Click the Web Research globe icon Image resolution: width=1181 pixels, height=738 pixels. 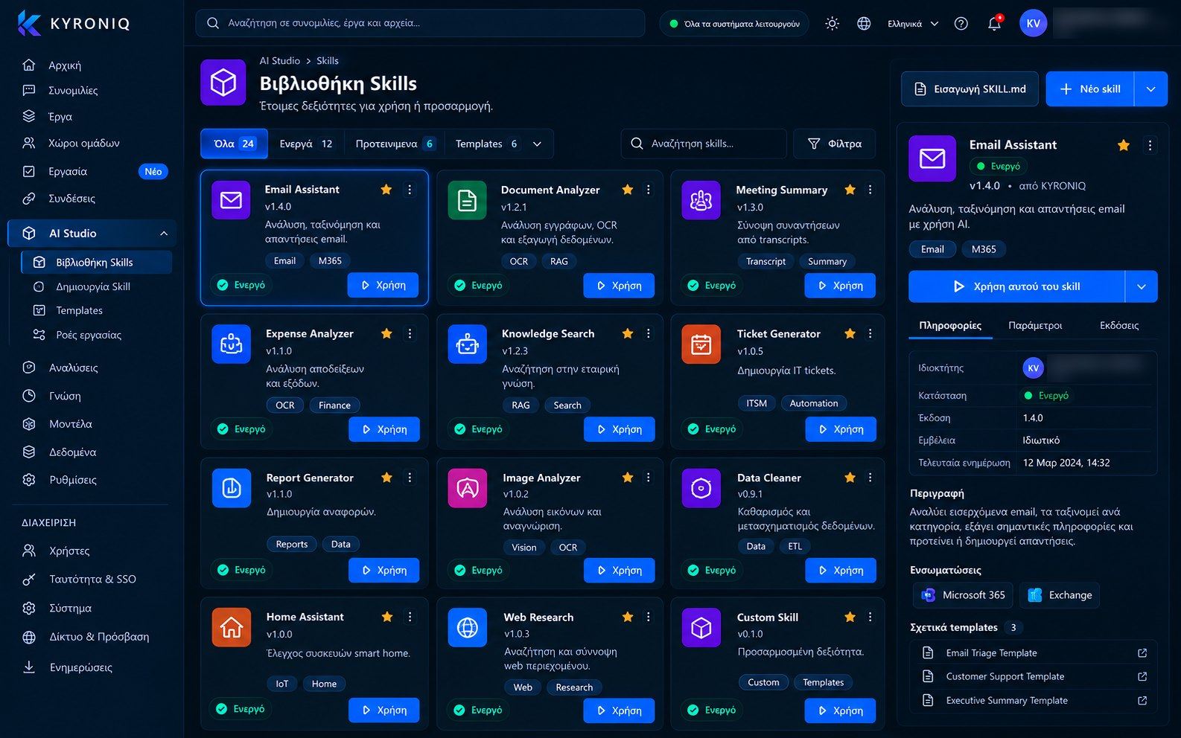coord(467,628)
